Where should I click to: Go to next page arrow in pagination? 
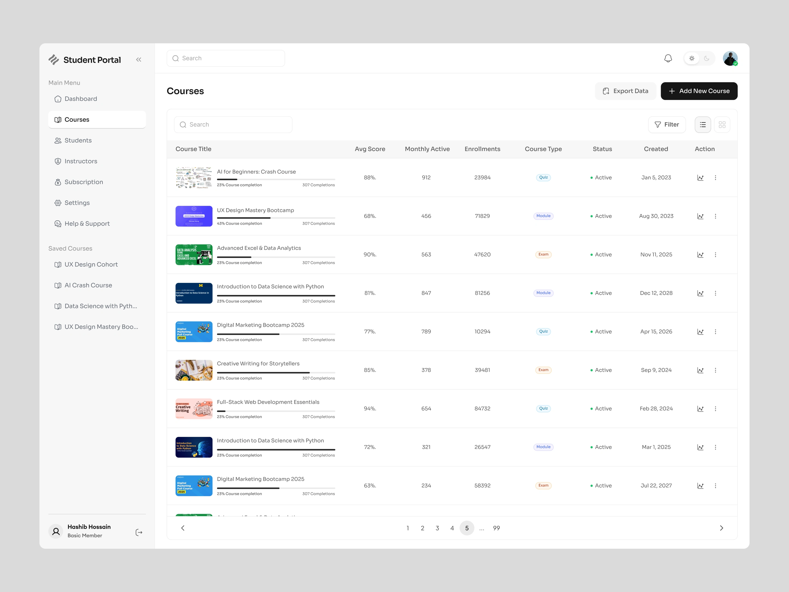tap(721, 528)
